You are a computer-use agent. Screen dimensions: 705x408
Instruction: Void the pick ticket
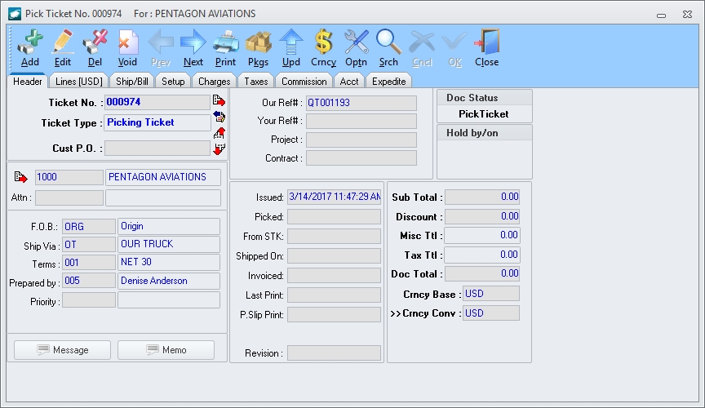tap(127, 47)
